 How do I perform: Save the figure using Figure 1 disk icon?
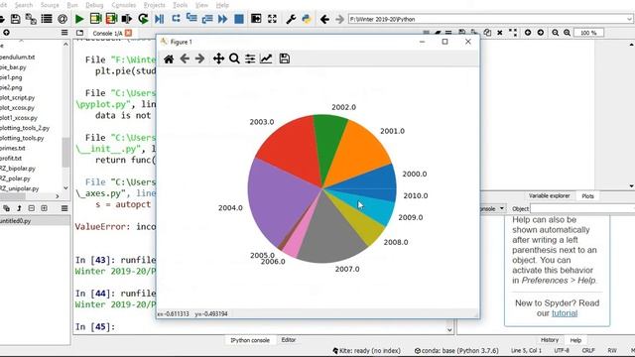[285, 59]
